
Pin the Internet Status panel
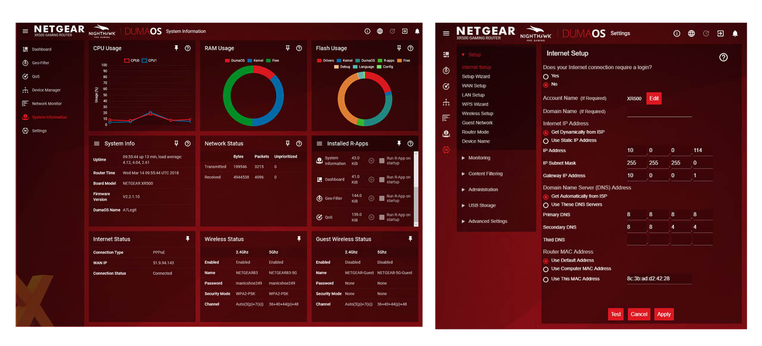pos(188,239)
